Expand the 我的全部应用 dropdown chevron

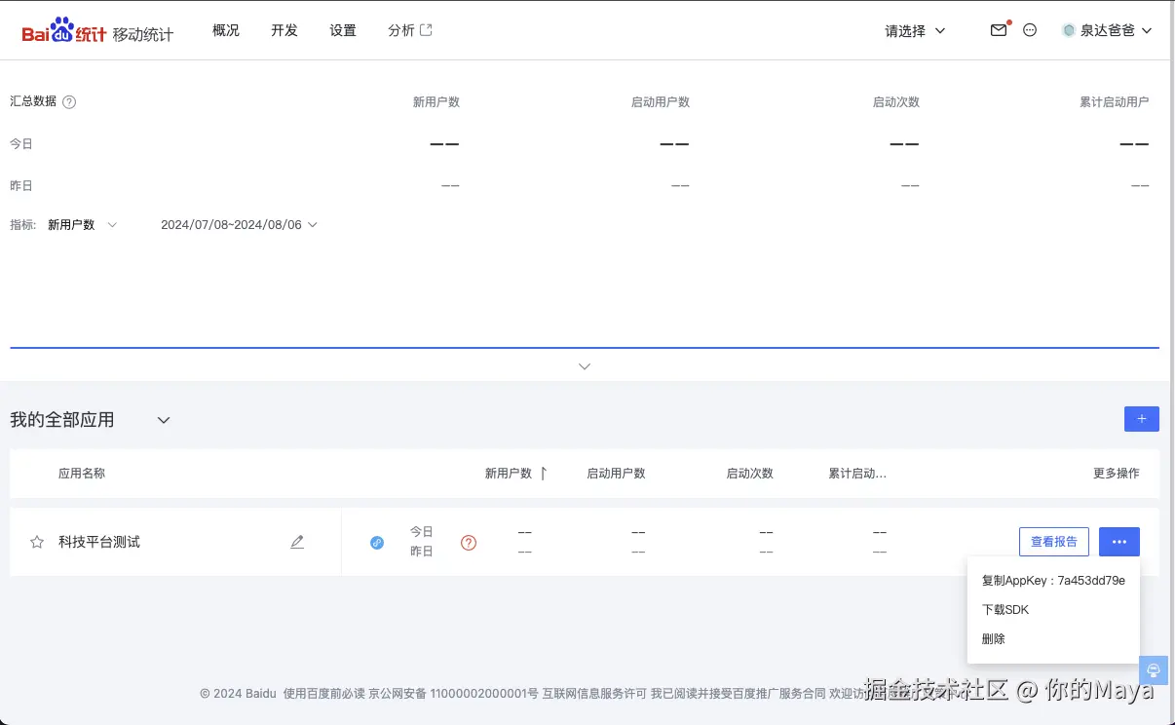click(164, 421)
